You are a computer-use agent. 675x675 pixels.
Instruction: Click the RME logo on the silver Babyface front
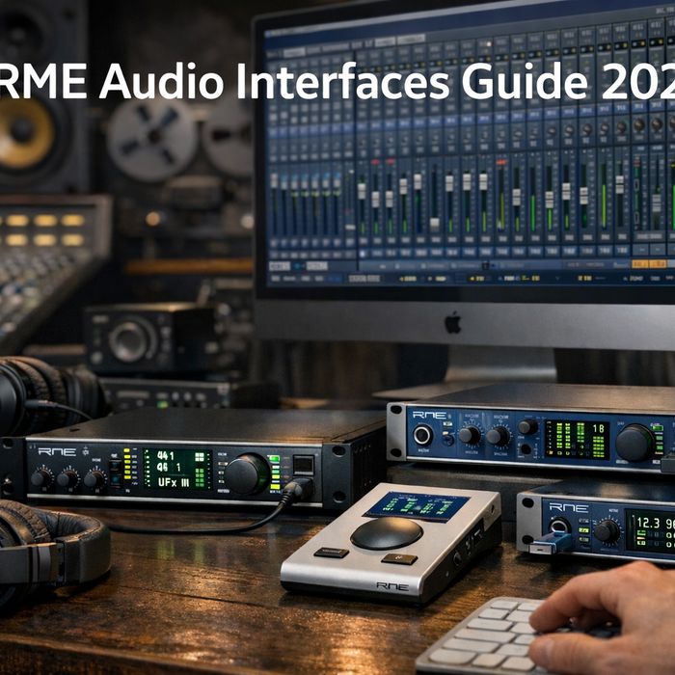[392, 586]
